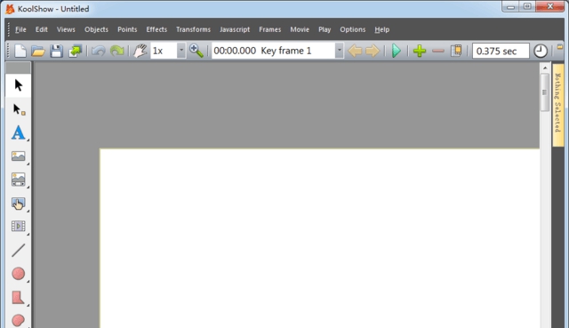Image resolution: width=569 pixels, height=328 pixels.
Task: Go to next frame with right arrow
Action: point(373,51)
